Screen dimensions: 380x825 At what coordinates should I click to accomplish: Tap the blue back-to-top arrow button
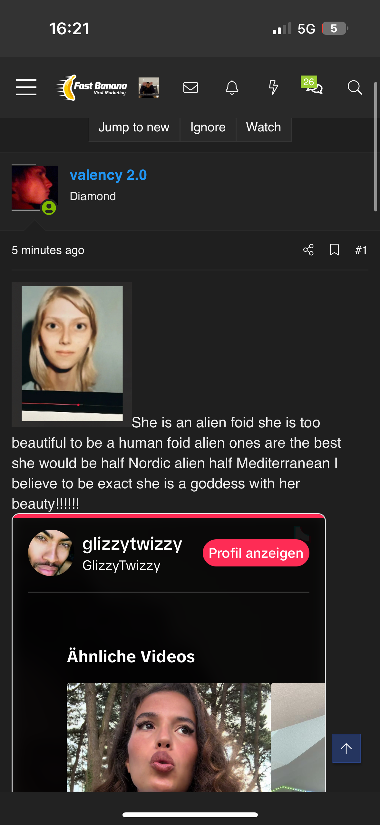[346, 748]
